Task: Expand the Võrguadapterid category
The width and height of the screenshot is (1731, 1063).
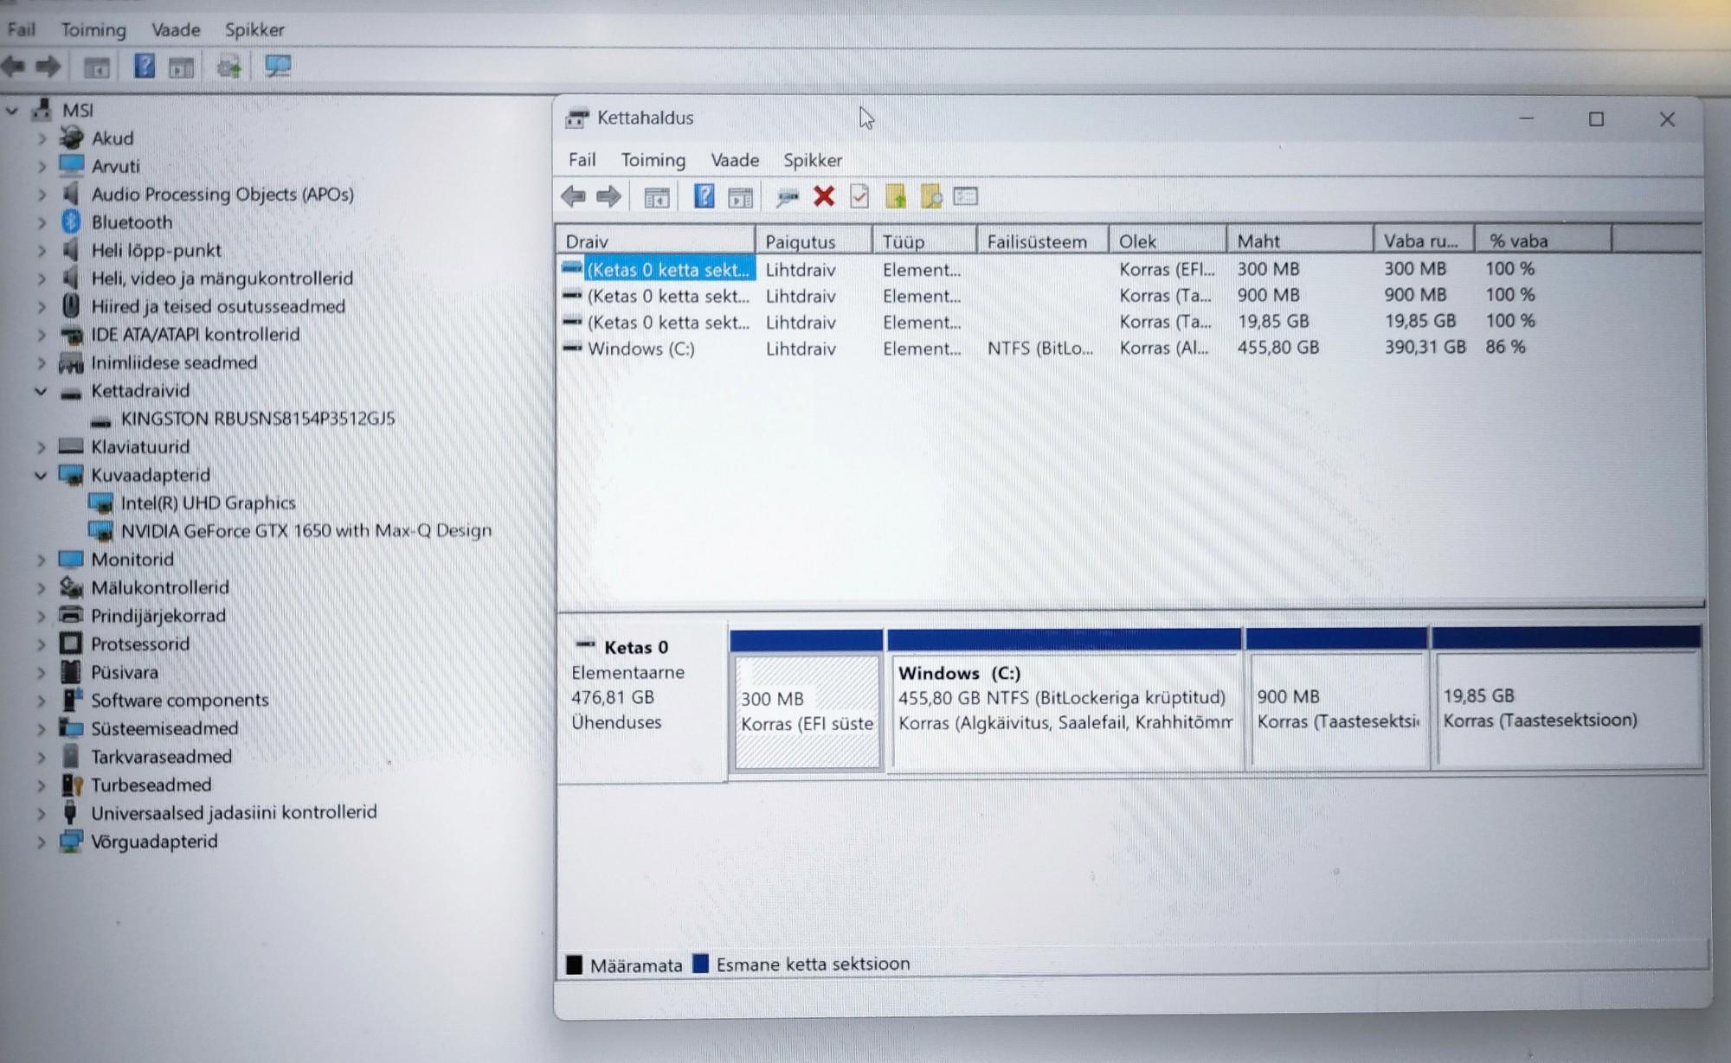Action: pyautogui.click(x=41, y=842)
